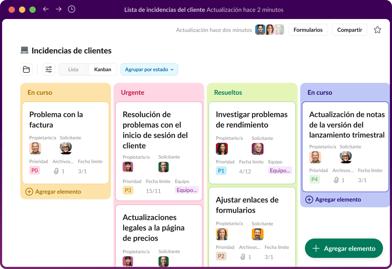Toggle the favorite star in the top right

(x=378, y=30)
